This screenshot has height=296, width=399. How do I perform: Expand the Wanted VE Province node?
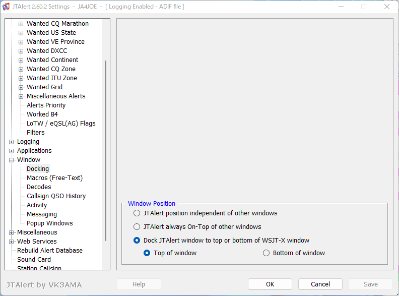[21, 42]
